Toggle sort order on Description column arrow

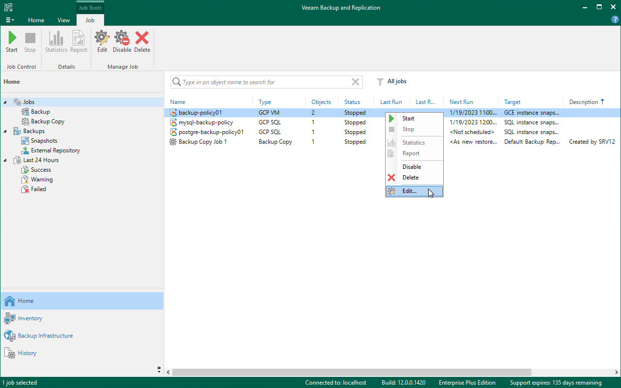603,102
